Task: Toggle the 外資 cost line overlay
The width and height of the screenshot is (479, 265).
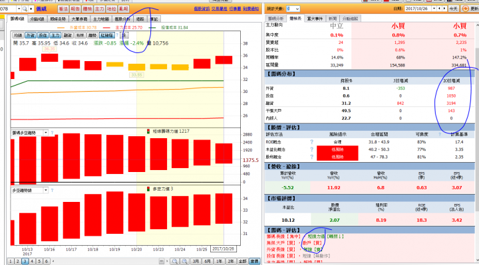Action: click(x=30, y=35)
